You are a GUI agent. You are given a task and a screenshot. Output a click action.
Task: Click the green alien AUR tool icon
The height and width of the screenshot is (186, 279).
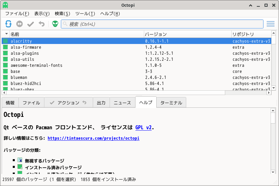[55, 24]
